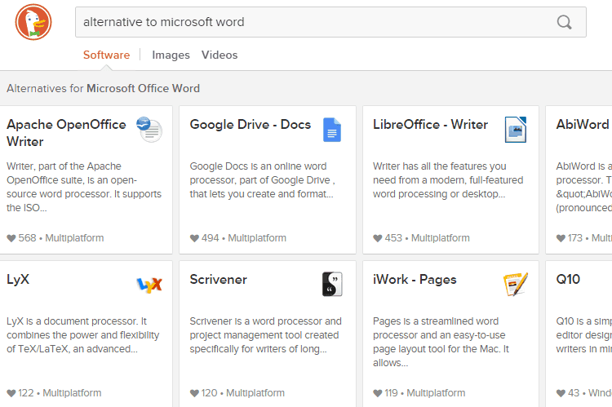Click the Apache OpenOffice description text
This screenshot has width=612, height=407.
point(84,187)
